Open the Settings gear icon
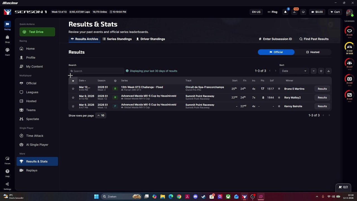This screenshot has height=201, width=357. click(x=7, y=186)
